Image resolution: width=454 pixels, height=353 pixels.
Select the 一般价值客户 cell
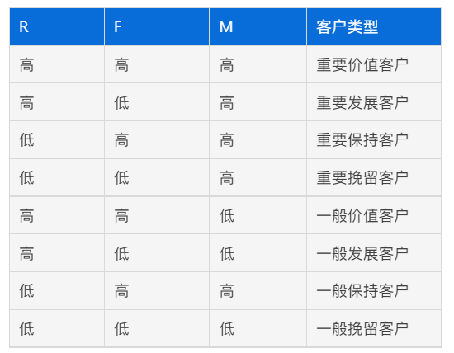374,215
